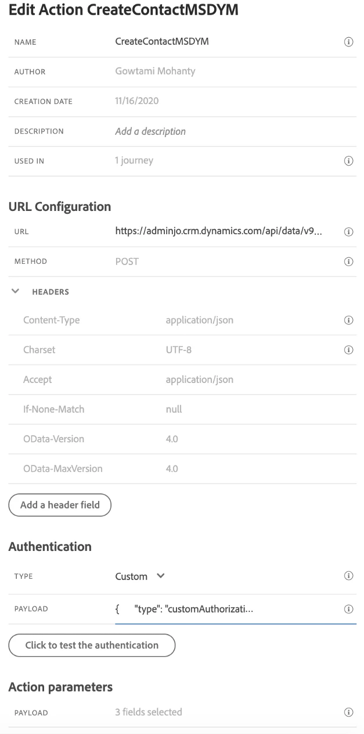
Task: Click info icon for authentication Payload
Action: click(349, 609)
